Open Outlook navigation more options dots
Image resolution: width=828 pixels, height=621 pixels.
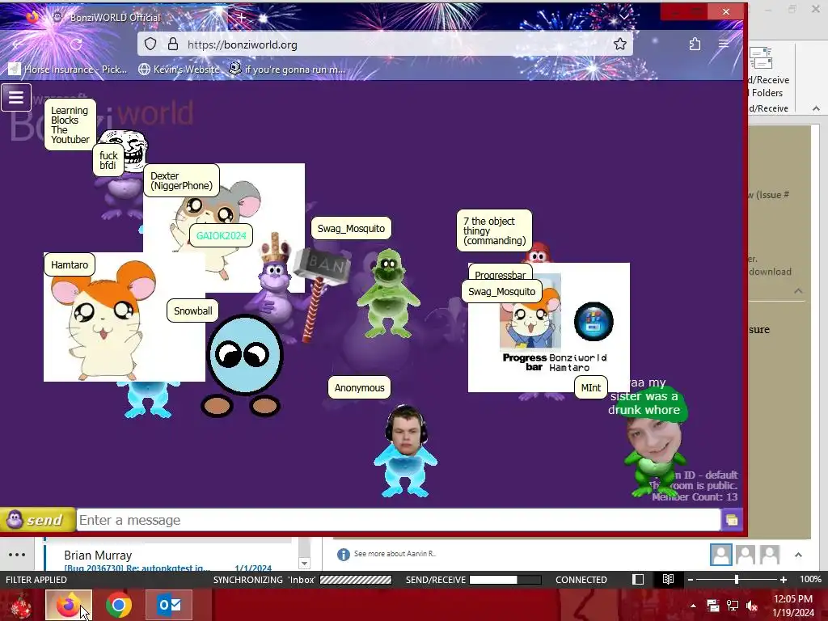tap(17, 555)
